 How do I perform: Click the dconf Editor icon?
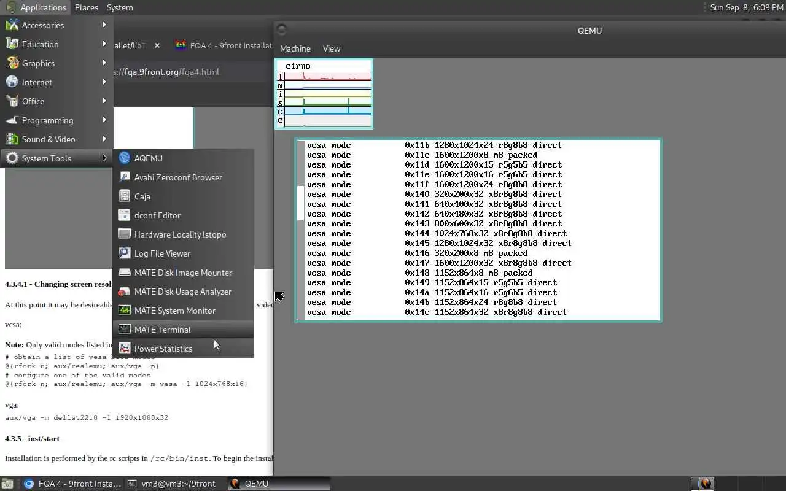point(125,215)
